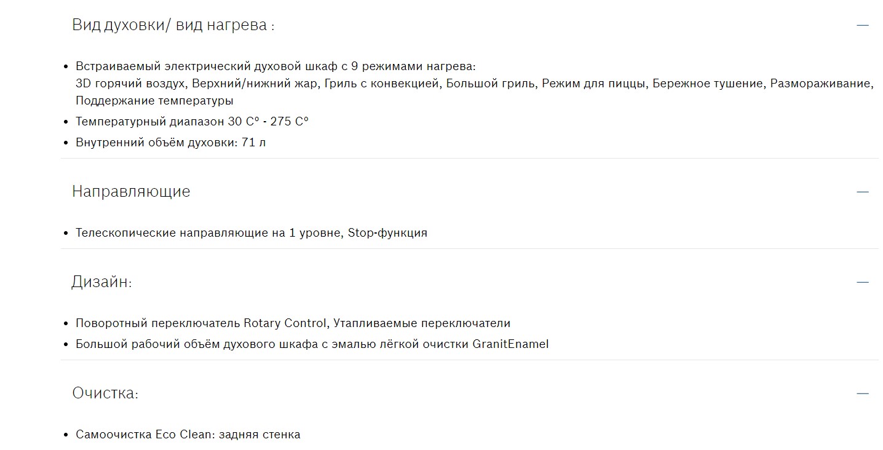Select the Очистка: section title

pos(105,393)
